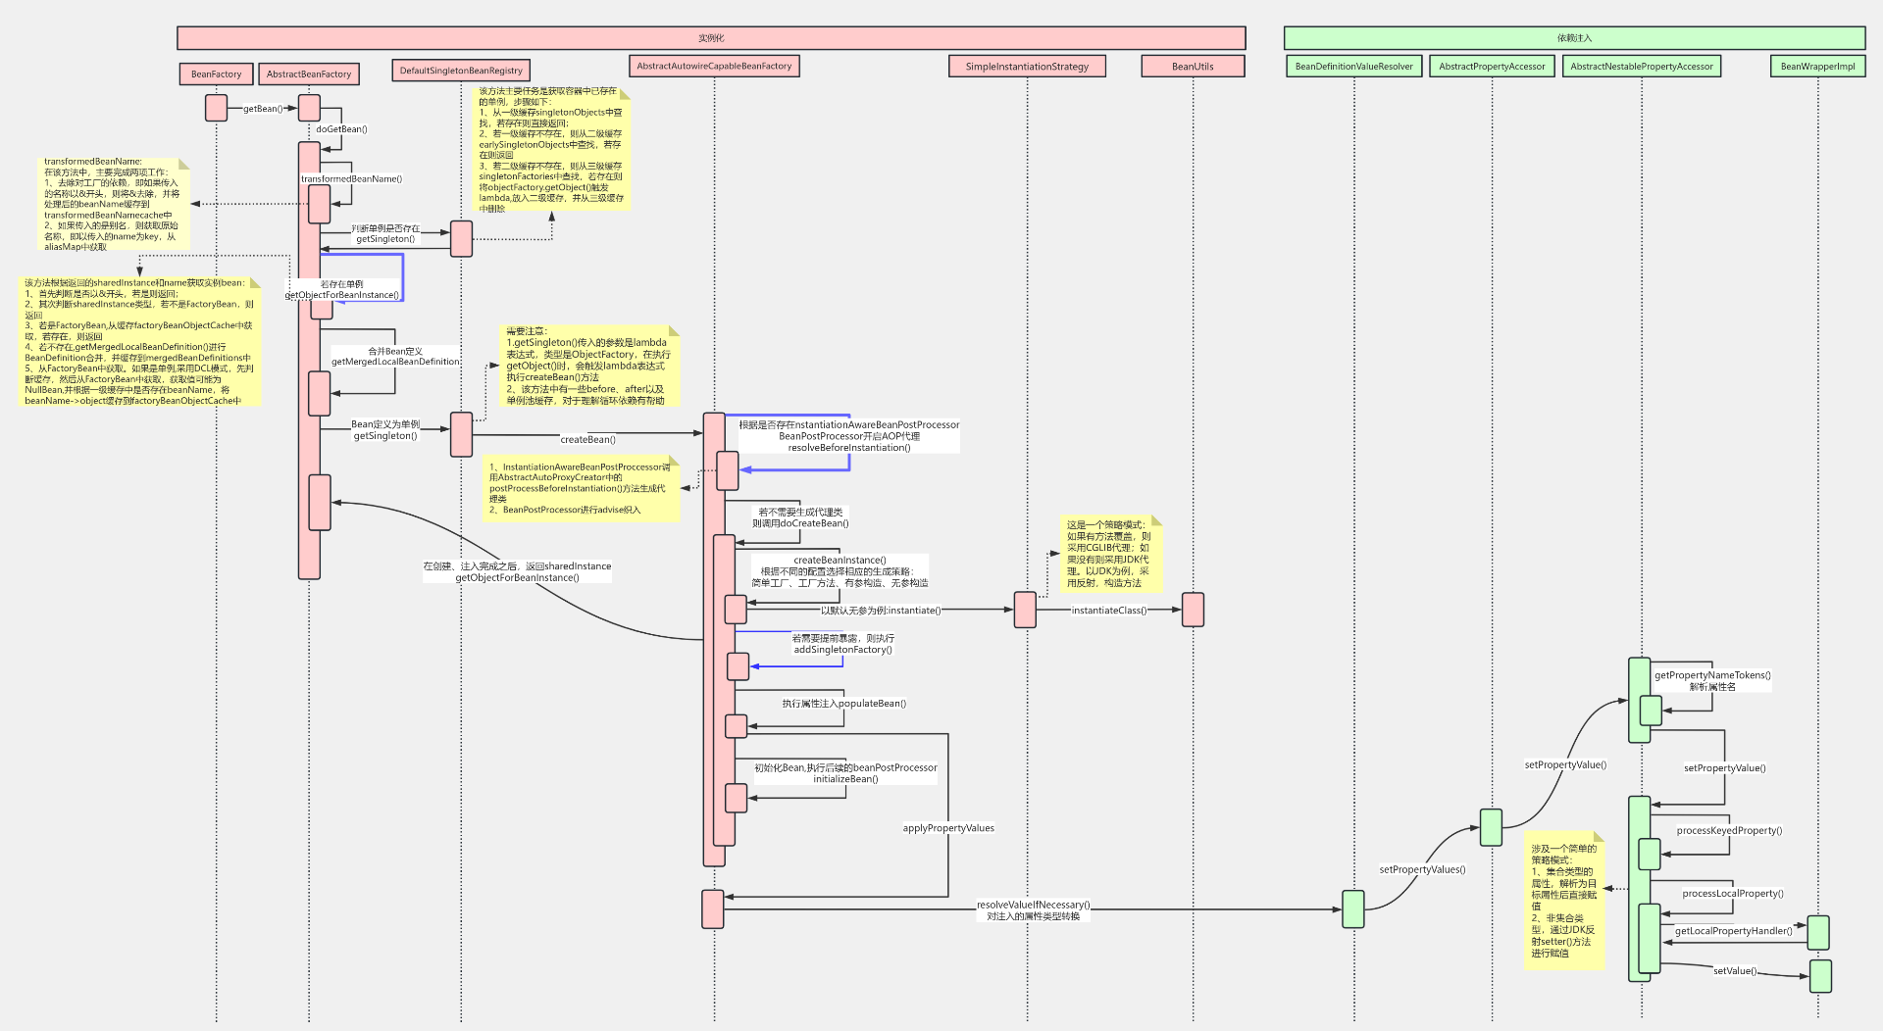Select the BeanWrapperImpl lifeline header
The width and height of the screenshot is (1883, 1031).
point(1817,67)
